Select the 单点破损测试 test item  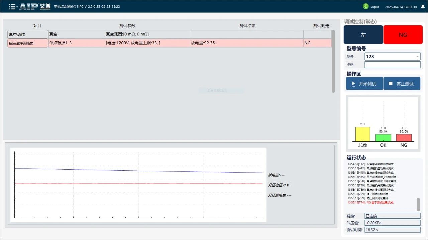(28, 43)
